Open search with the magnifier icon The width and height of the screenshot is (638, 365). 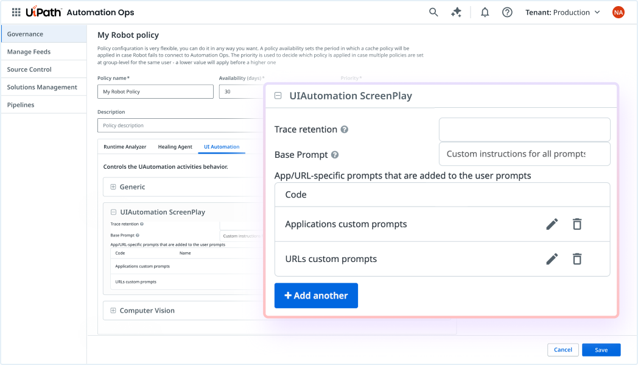[433, 12]
